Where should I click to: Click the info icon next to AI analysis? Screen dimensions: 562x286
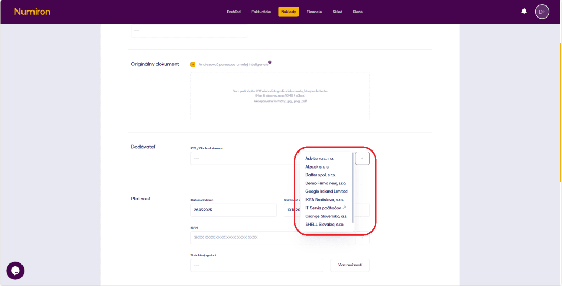[270, 62]
